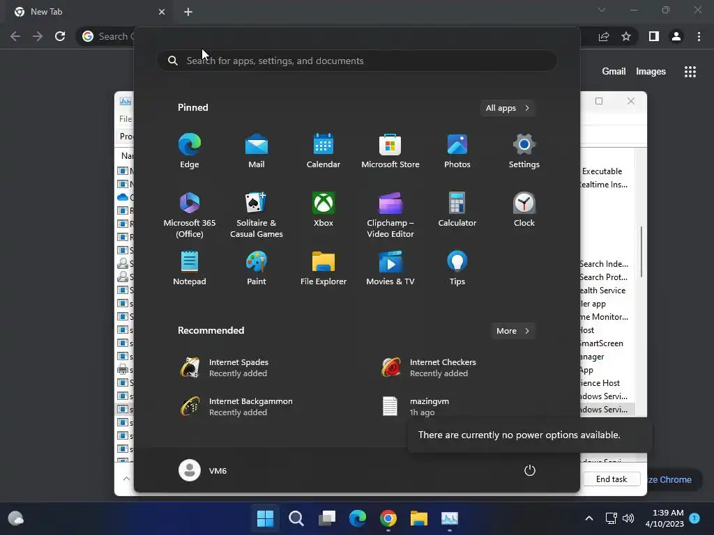Open the notification count badge
Image resolution: width=714 pixels, height=535 pixels.
pyautogui.click(x=694, y=518)
